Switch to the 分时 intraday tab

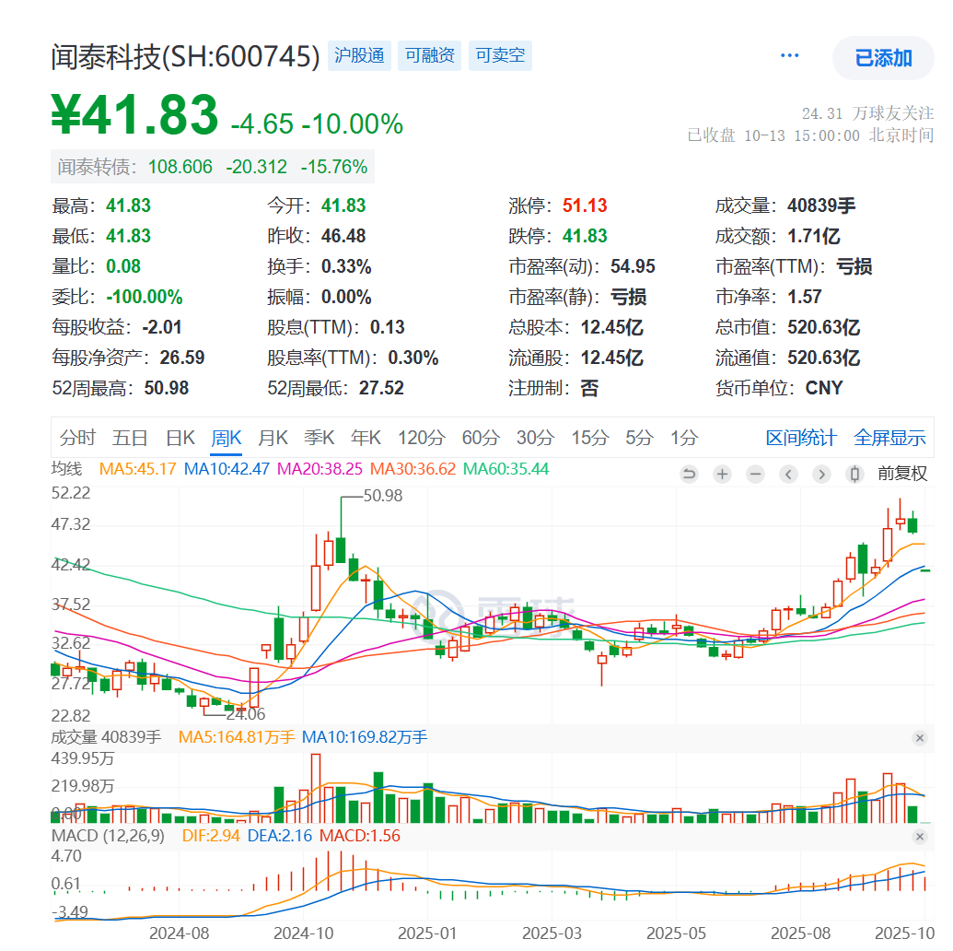point(79,439)
